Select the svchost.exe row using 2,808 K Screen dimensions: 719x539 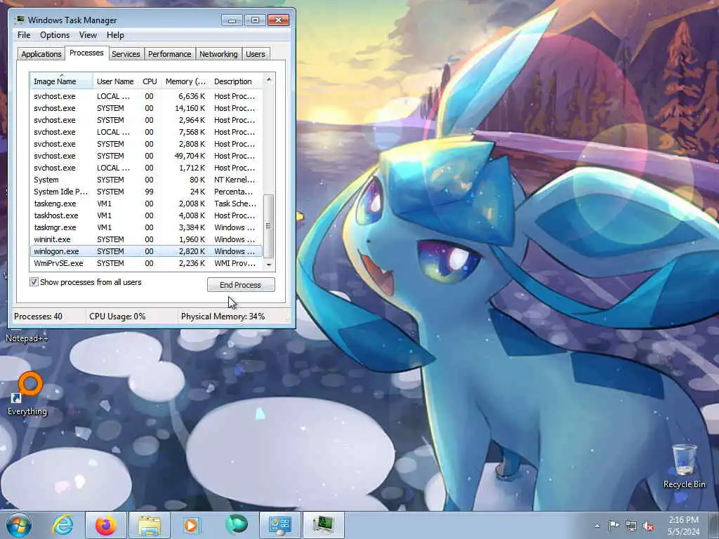[x=146, y=144]
